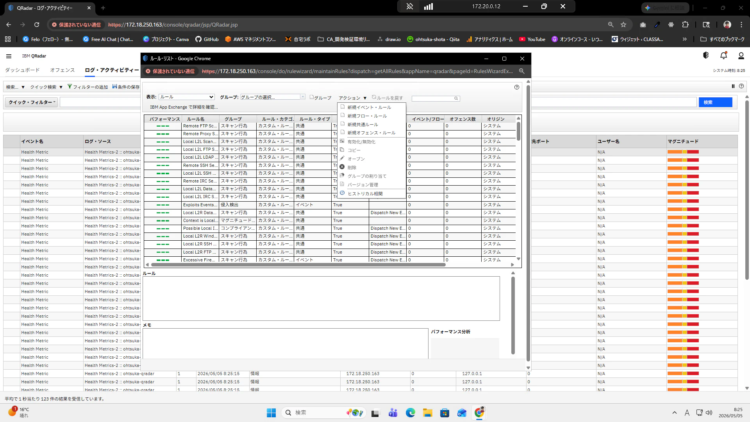Click the camera extension icon in Chrome
Image resolution: width=750 pixels, height=422 pixels.
coord(643,25)
